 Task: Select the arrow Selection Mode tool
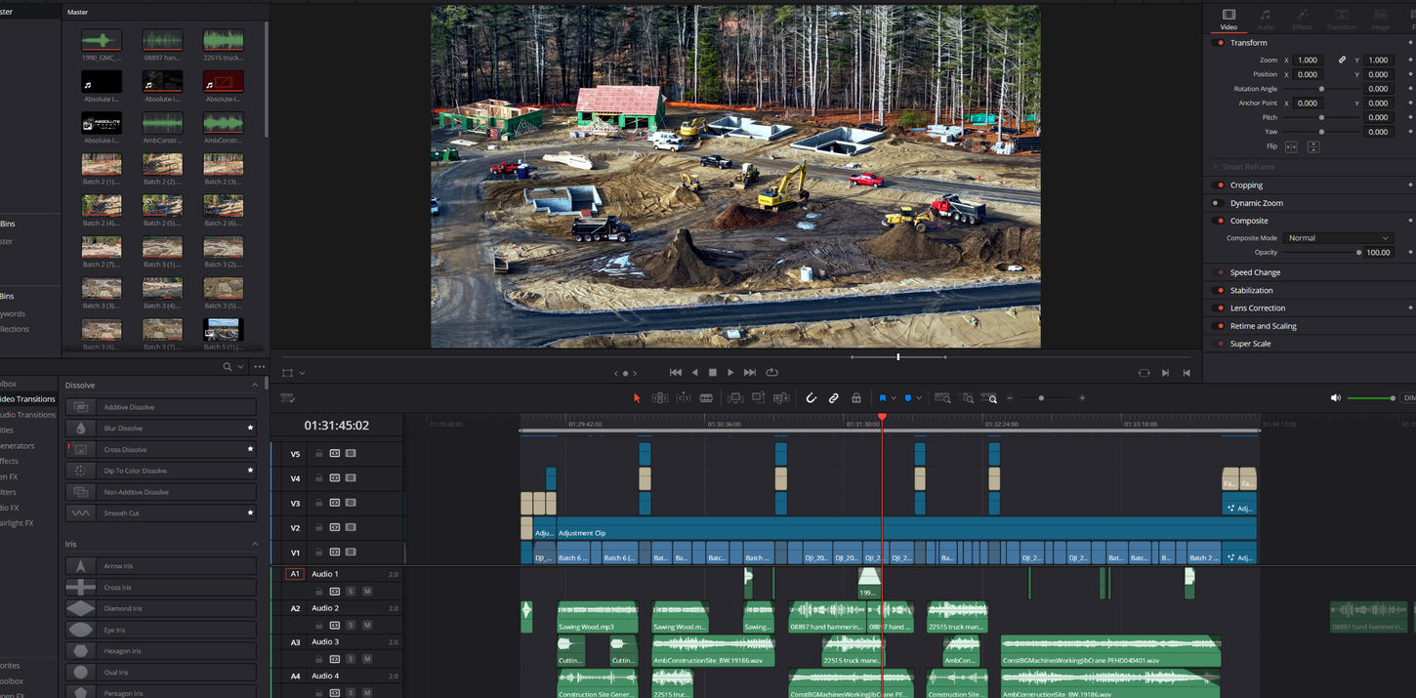point(637,398)
